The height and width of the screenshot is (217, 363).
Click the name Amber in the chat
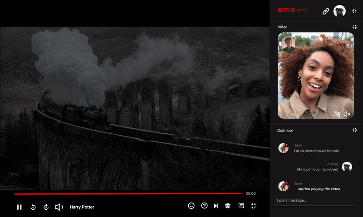coord(333,164)
